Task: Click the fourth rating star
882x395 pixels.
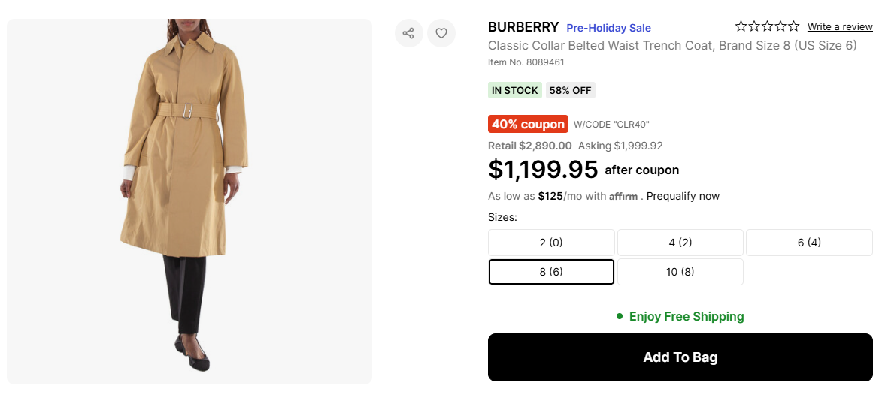Action: (780, 26)
